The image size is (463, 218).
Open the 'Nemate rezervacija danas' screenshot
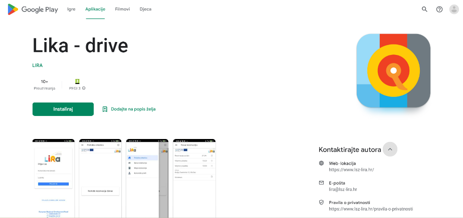100,178
